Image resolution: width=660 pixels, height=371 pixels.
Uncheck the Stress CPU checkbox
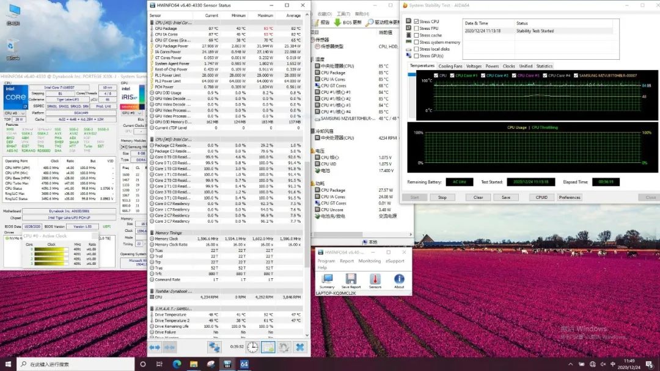click(x=416, y=21)
